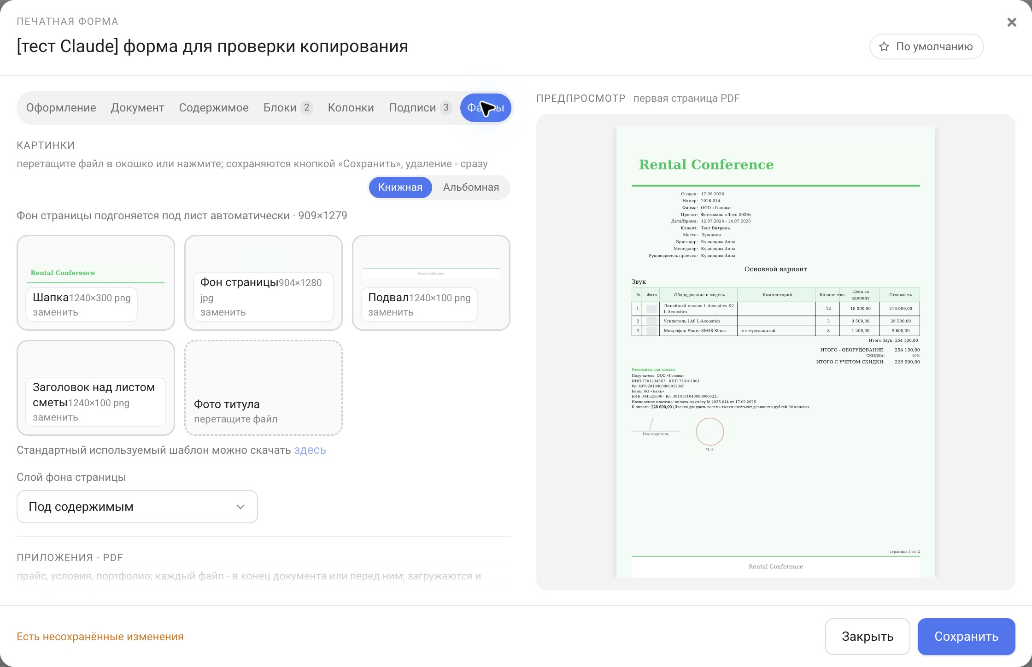The height and width of the screenshot is (667, 1032).
Task: Click the empty Фото титула drop zone
Action: tap(264, 388)
